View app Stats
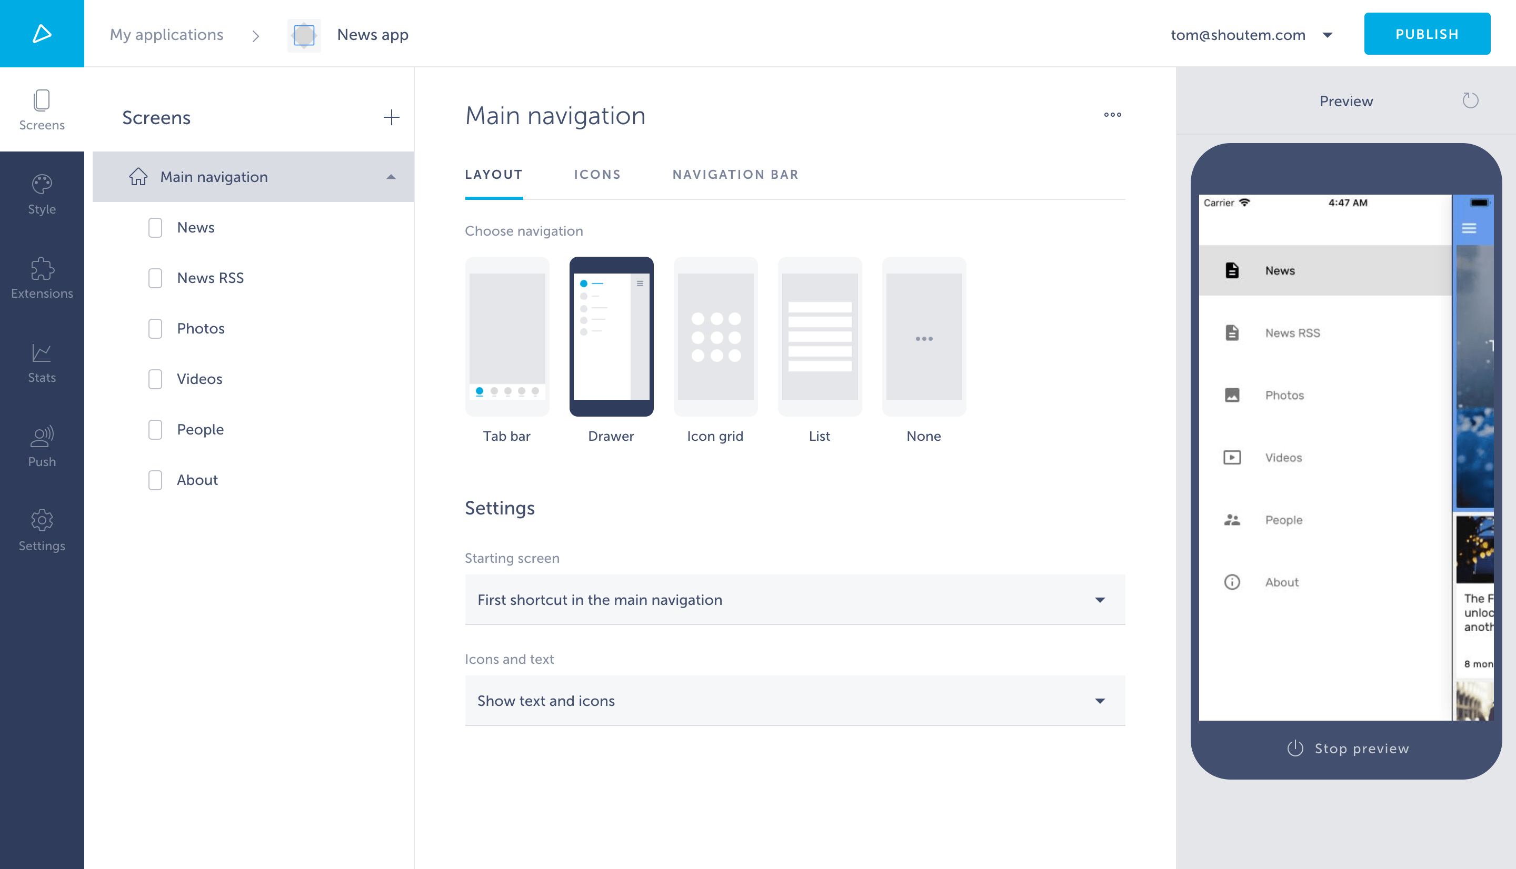 [42, 362]
